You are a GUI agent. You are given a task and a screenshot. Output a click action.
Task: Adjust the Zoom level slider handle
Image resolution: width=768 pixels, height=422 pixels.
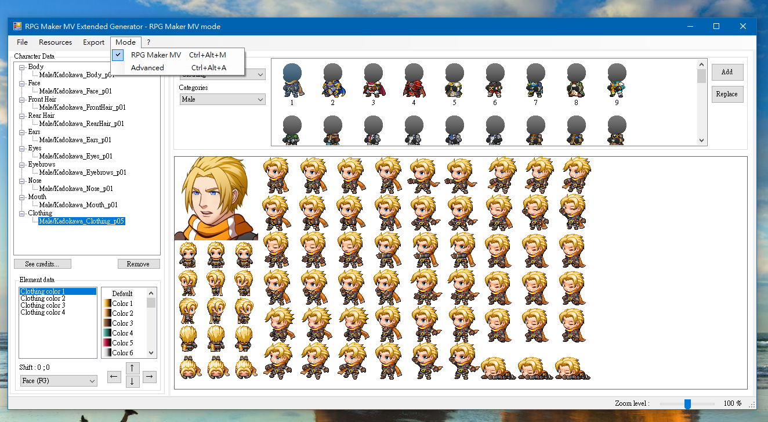point(687,404)
